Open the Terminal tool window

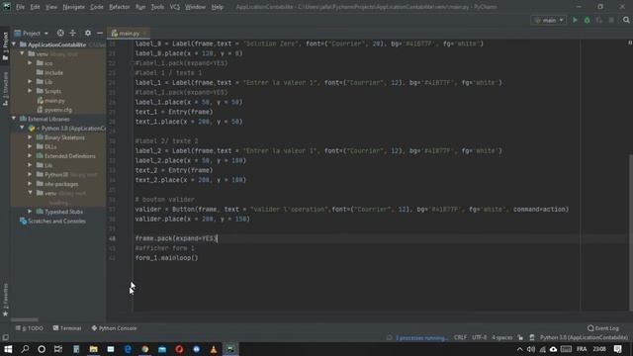click(67, 328)
